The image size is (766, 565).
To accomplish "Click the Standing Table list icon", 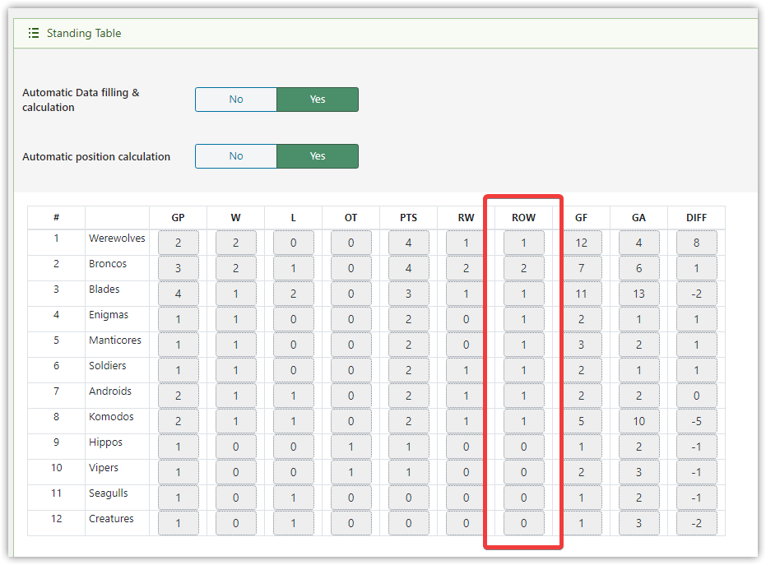I will tap(34, 33).
